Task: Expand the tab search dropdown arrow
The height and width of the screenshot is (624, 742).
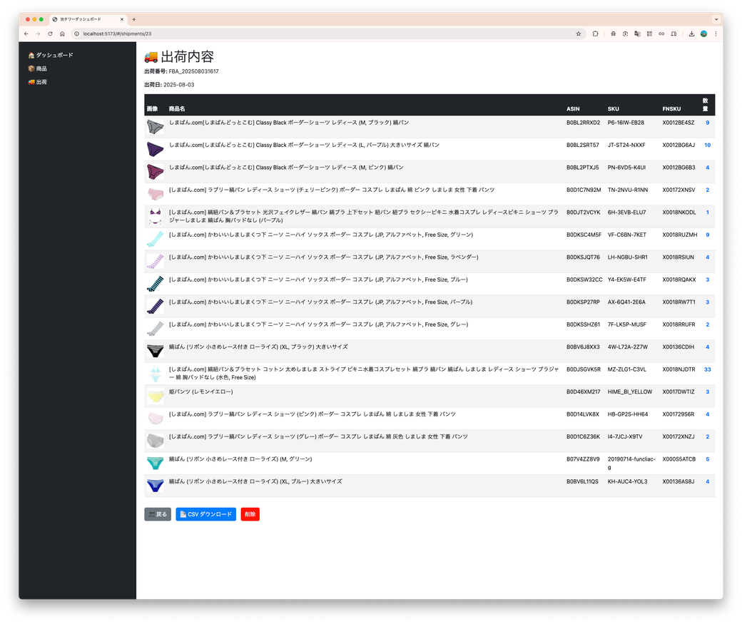Action: (x=716, y=19)
